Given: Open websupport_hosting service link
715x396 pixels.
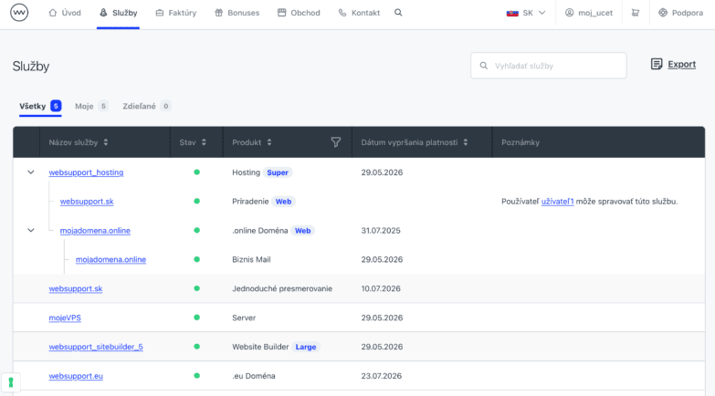Looking at the screenshot, I should coord(86,172).
